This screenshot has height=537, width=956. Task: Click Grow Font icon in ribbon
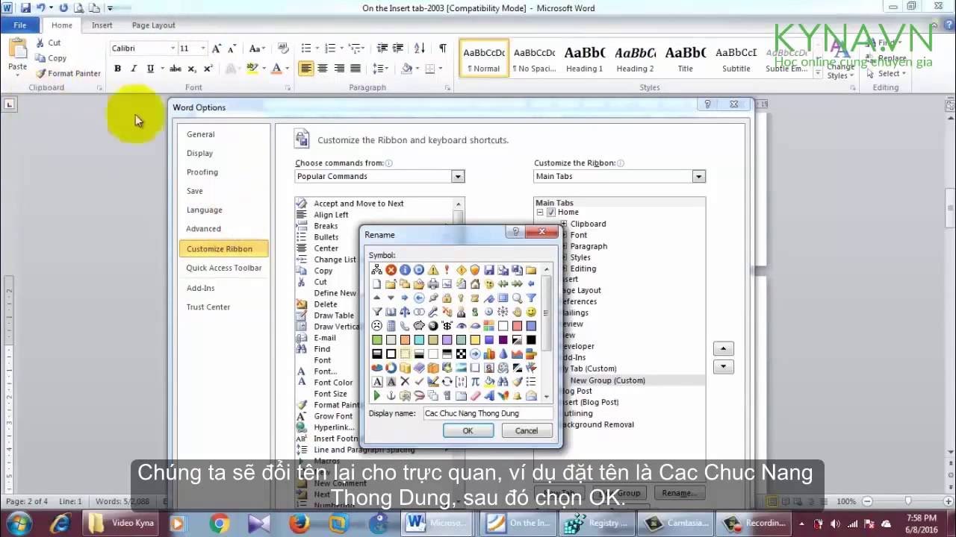click(x=217, y=48)
